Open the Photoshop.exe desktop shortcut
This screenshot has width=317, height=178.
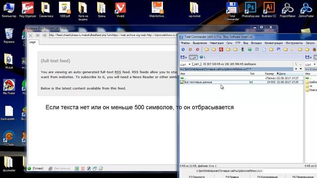(x=251, y=9)
